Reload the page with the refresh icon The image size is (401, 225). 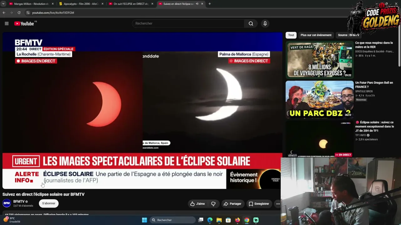point(19,12)
